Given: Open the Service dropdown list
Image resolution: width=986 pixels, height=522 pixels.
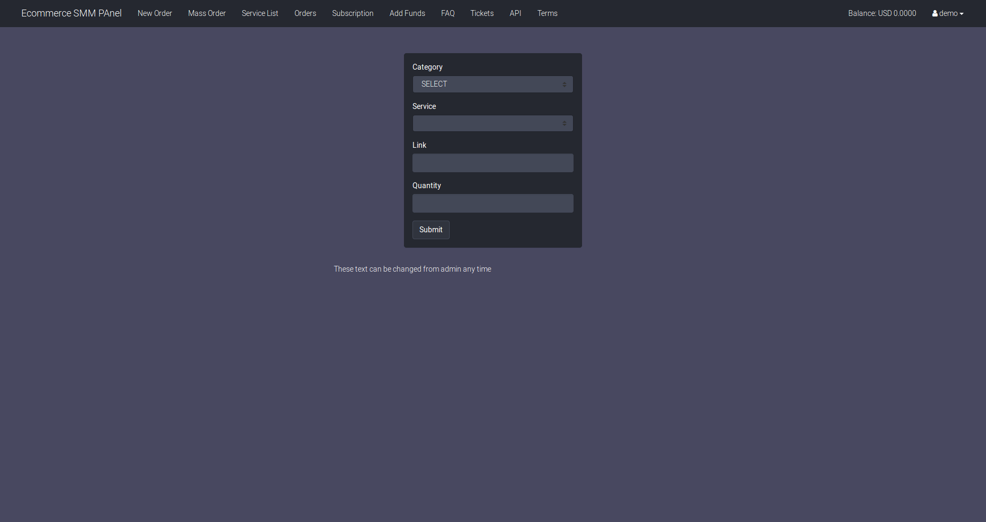Looking at the screenshot, I should [492, 123].
